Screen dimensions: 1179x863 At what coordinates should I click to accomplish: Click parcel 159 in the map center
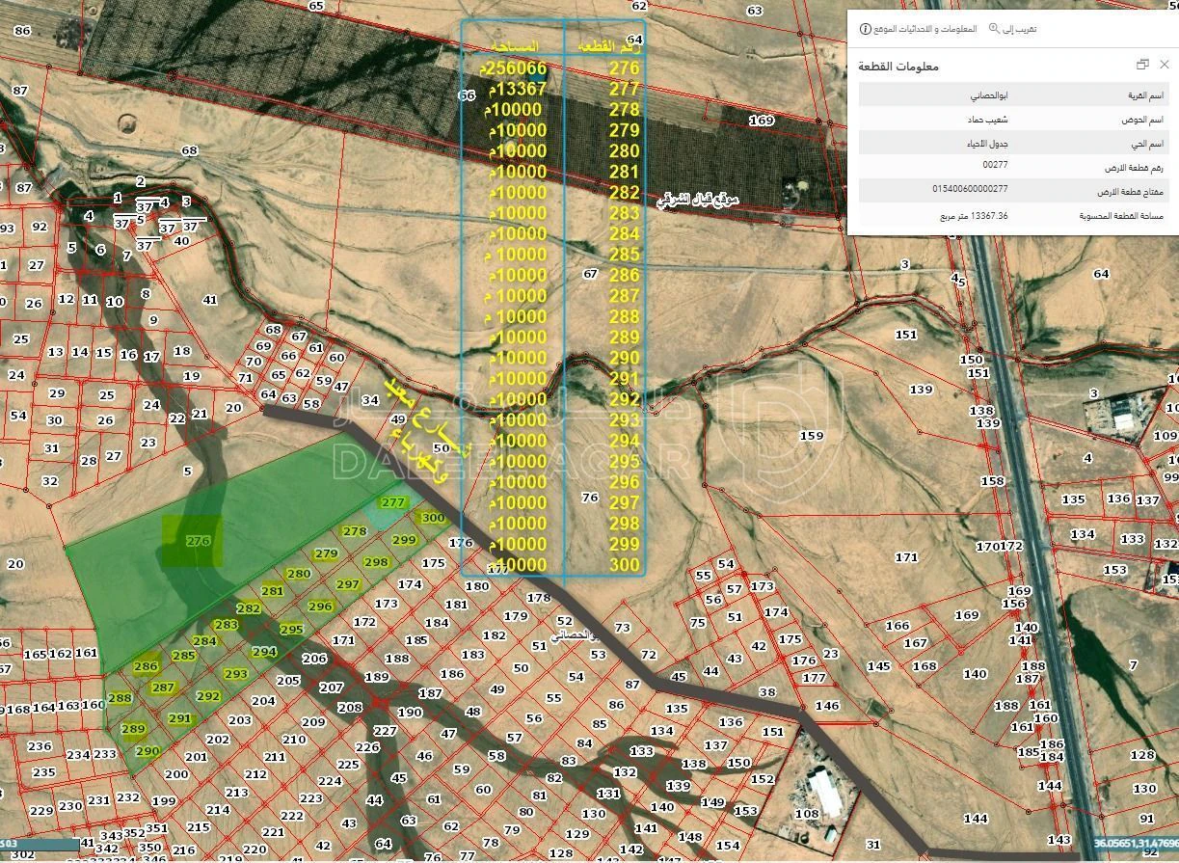[812, 436]
